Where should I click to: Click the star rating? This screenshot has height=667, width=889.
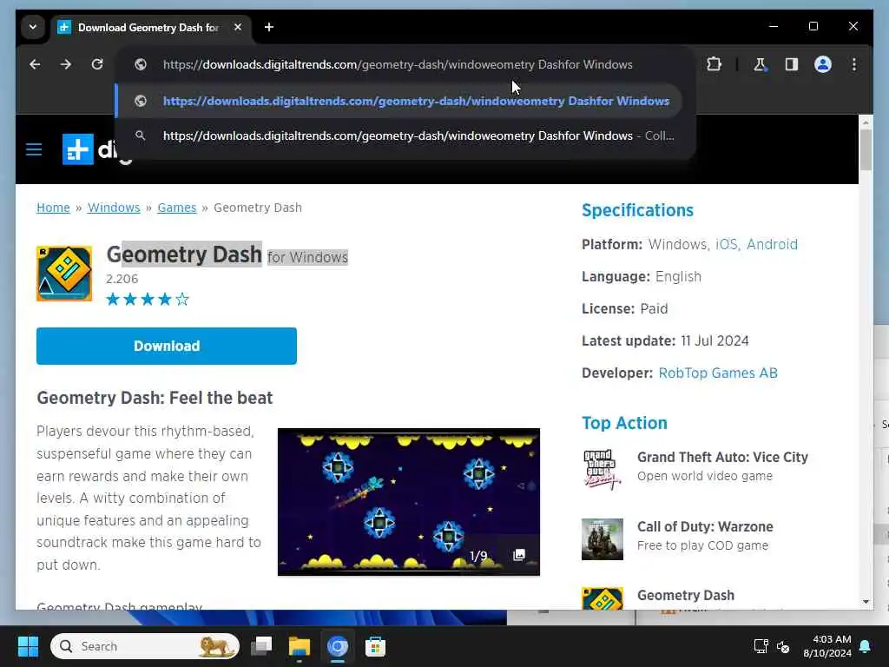click(148, 299)
